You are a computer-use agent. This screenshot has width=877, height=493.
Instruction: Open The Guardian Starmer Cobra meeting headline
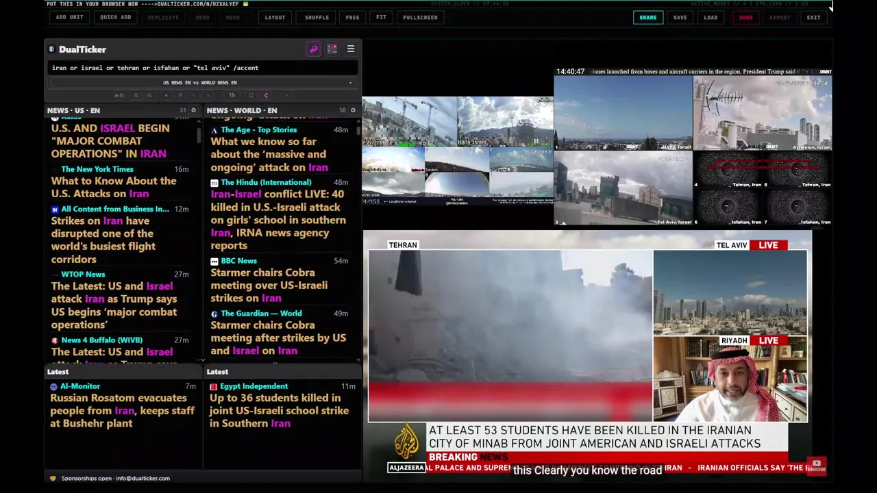pyautogui.click(x=278, y=338)
